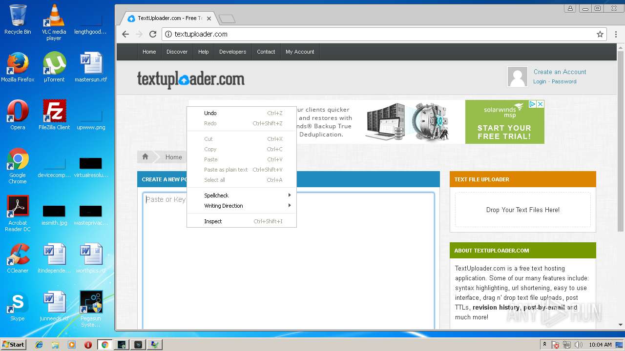Focus the Chrome address bar
Viewport: 625px width, 351px height.
(384, 34)
